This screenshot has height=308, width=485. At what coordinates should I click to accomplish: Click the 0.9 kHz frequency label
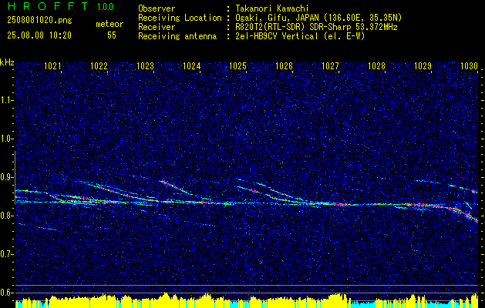point(5,177)
